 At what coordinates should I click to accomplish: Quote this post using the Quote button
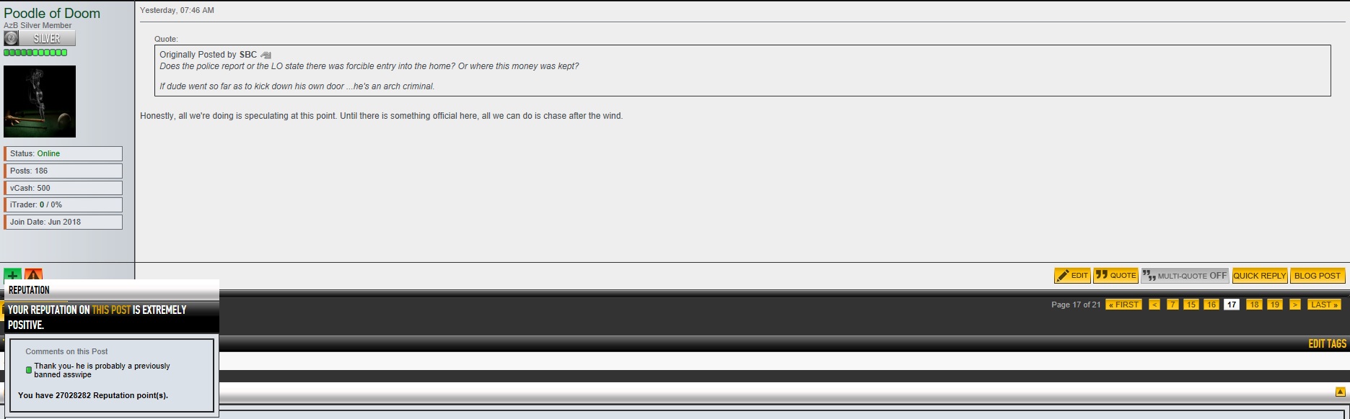pyautogui.click(x=1115, y=276)
